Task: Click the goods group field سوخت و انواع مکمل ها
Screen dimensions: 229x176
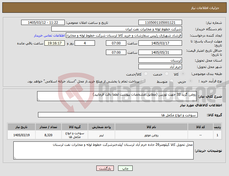Action: 118,115
